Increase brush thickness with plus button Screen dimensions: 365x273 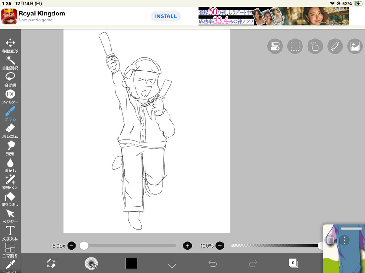pyautogui.click(x=188, y=246)
